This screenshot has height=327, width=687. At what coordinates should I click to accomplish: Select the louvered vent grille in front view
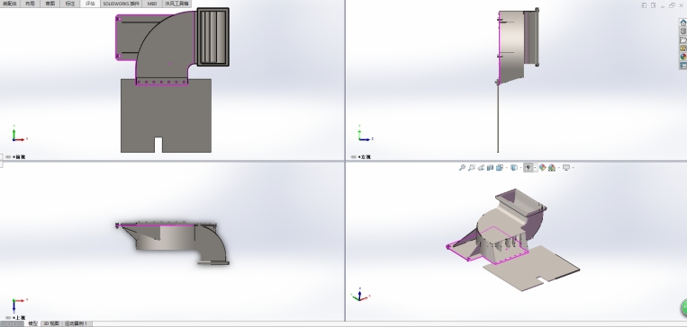pyautogui.click(x=212, y=37)
